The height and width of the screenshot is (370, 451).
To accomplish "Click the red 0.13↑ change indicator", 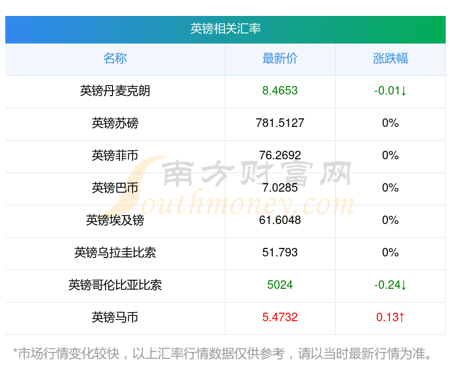I will [391, 317].
